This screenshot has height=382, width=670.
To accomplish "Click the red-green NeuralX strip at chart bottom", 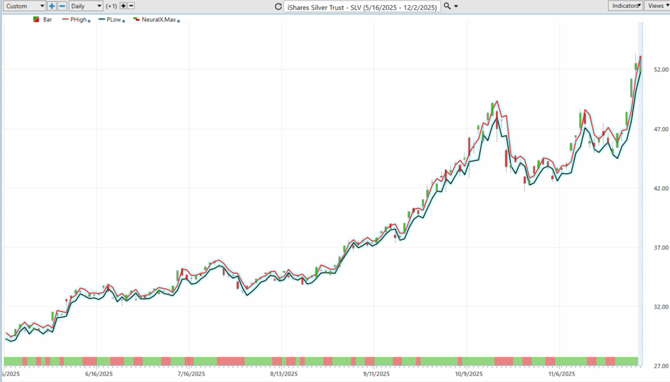I will [321, 361].
